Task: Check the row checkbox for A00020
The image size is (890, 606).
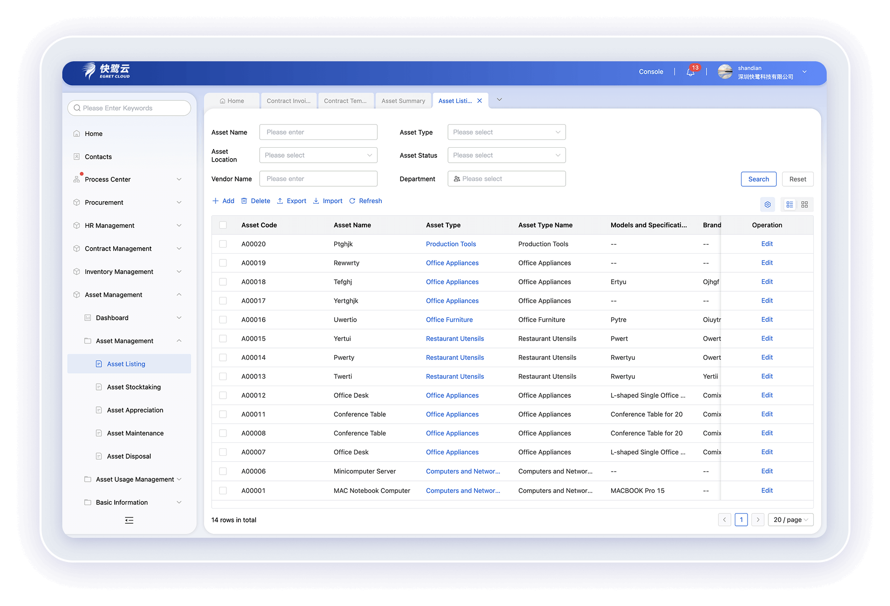Action: [x=223, y=244]
